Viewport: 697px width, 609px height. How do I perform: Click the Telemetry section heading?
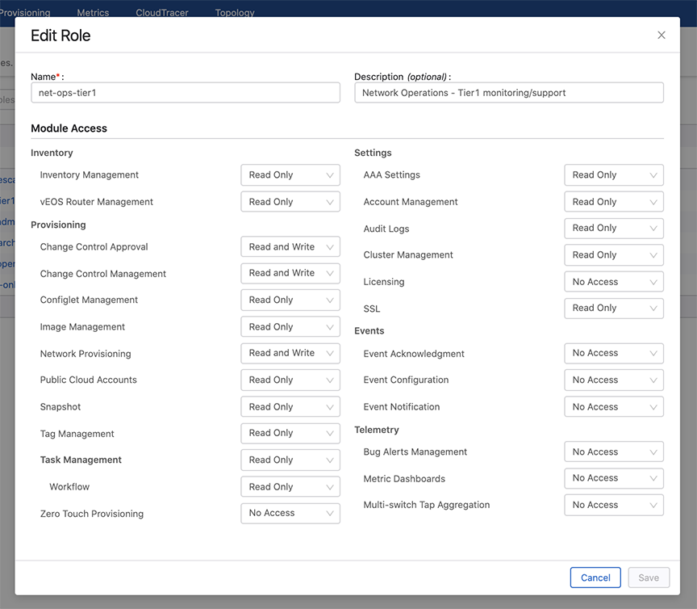click(x=377, y=430)
